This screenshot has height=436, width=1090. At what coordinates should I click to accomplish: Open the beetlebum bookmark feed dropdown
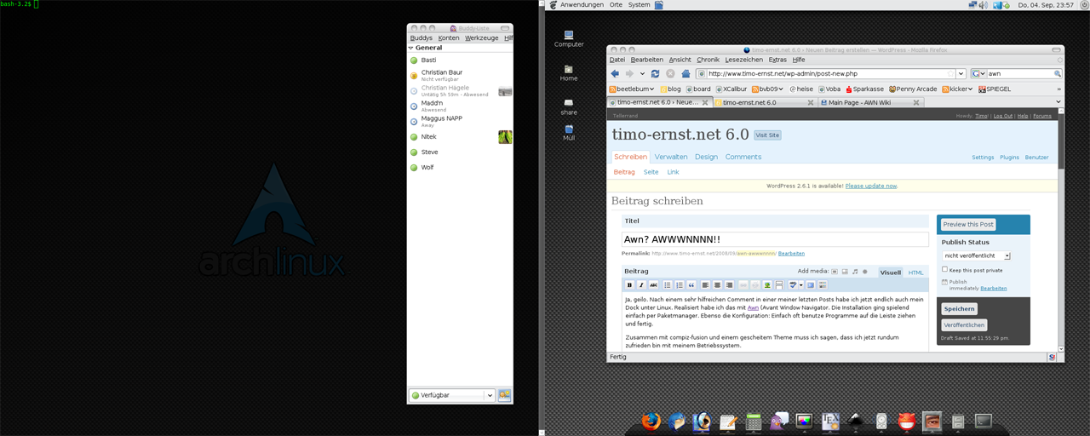[631, 89]
